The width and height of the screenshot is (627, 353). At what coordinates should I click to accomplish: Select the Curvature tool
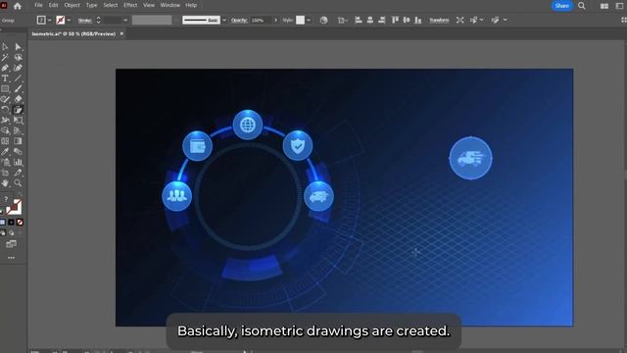[18, 68]
